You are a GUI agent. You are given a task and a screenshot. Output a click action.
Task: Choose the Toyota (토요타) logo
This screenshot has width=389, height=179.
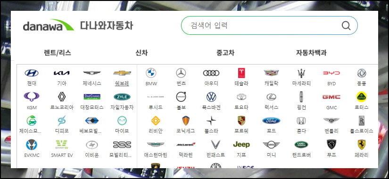point(241,97)
